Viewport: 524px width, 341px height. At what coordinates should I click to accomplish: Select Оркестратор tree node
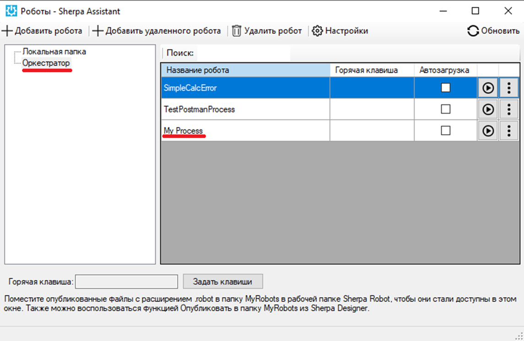click(46, 63)
